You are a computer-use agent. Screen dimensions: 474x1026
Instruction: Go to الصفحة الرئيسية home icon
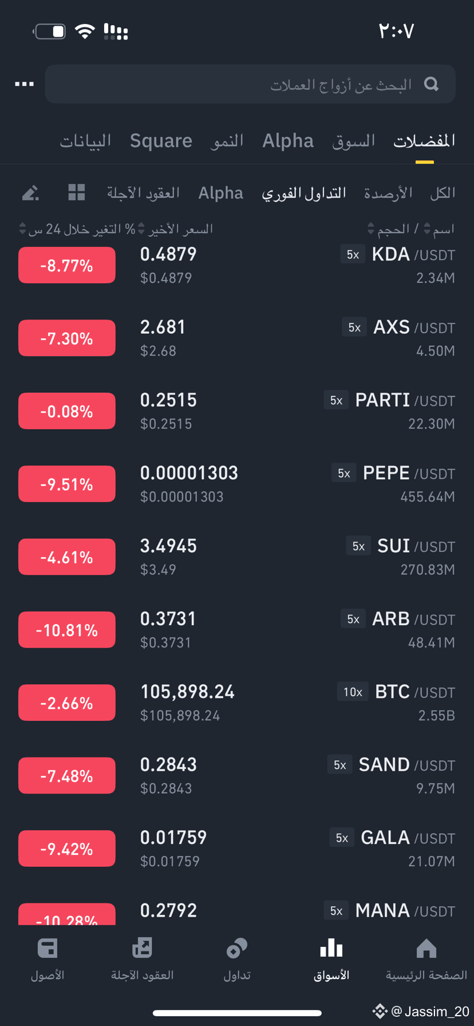tap(426, 949)
